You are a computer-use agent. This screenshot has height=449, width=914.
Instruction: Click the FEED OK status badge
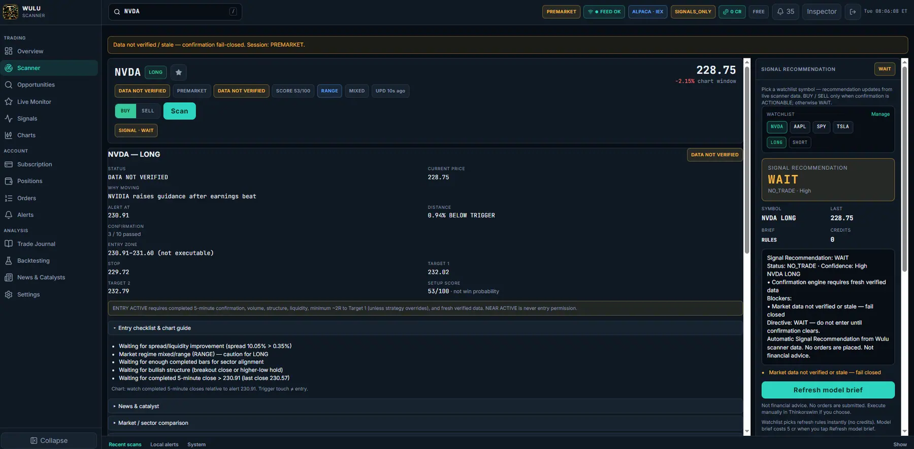604,12
